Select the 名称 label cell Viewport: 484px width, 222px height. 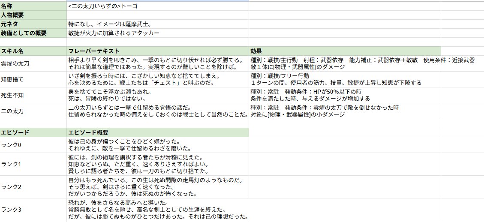coord(33,6)
